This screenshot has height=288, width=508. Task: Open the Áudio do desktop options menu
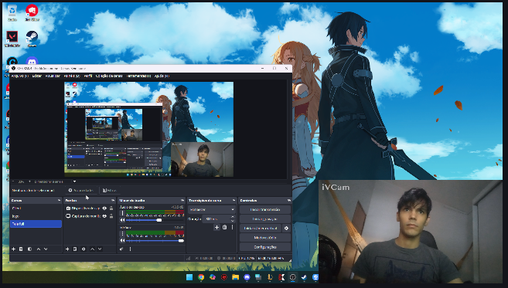[122, 213]
